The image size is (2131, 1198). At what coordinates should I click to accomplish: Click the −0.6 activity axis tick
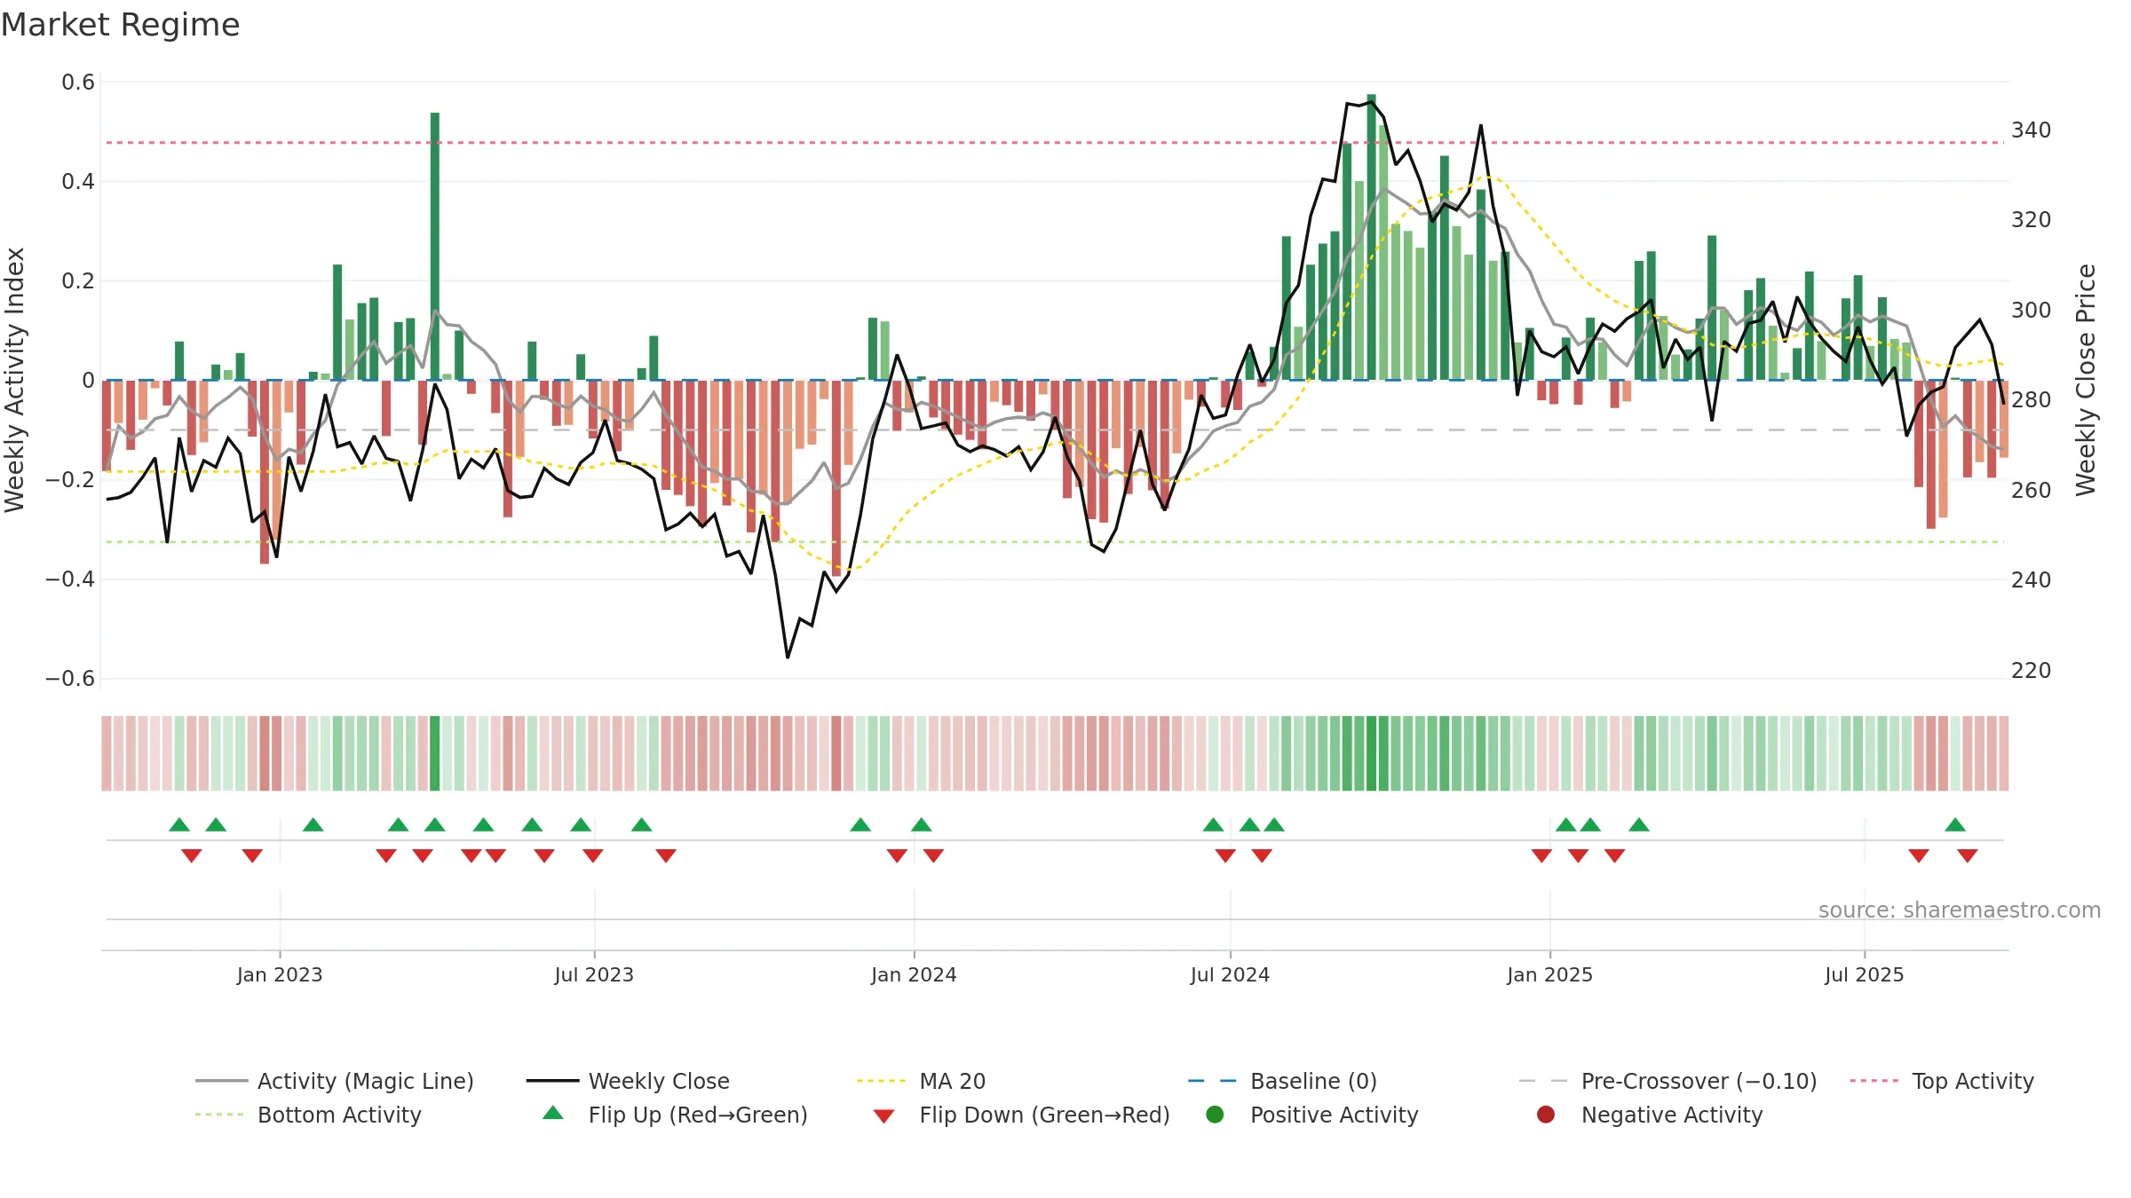coord(70,679)
